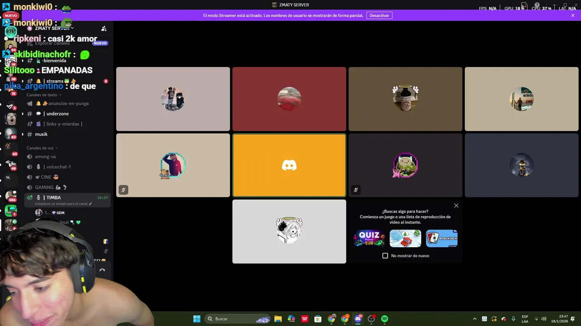Screen dimensions: 581x326
Task: Open the server icon with 48 badge
Action: pos(11,164)
